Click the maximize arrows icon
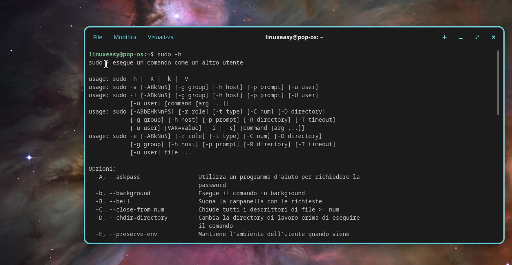The width and height of the screenshot is (512, 265). coord(477,37)
